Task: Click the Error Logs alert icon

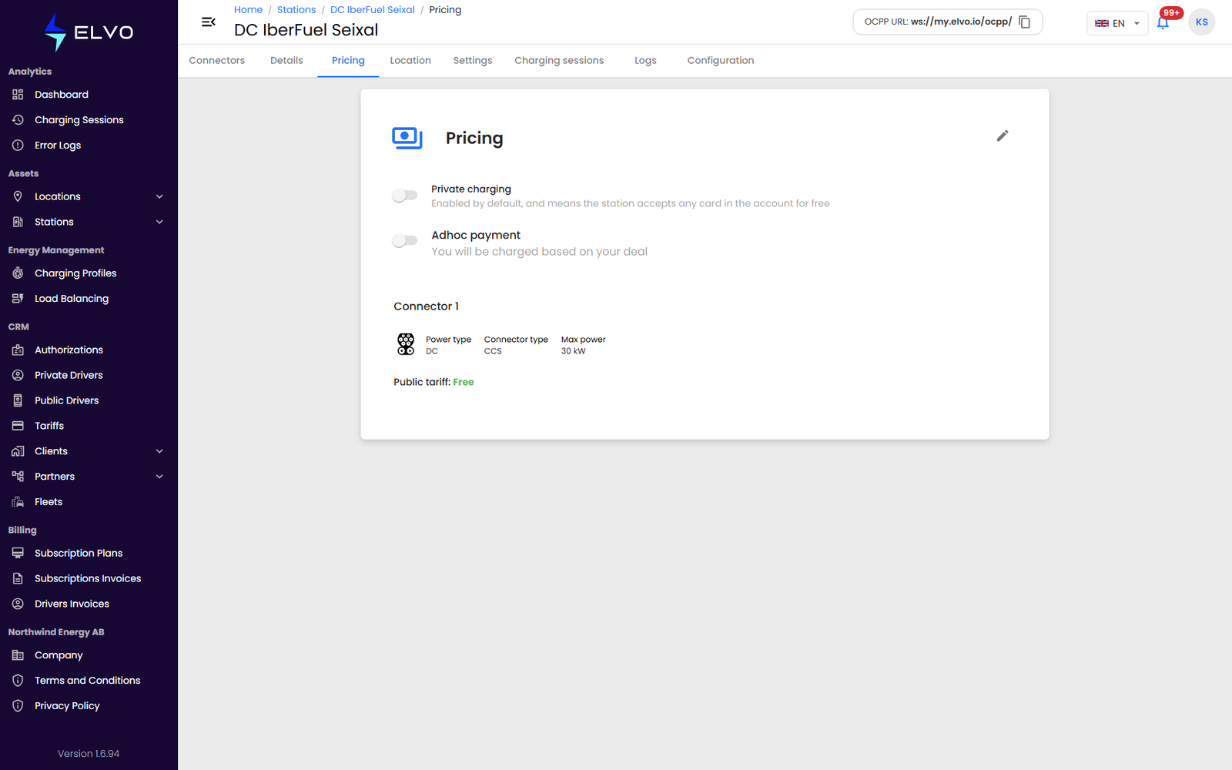Action: 18,146
